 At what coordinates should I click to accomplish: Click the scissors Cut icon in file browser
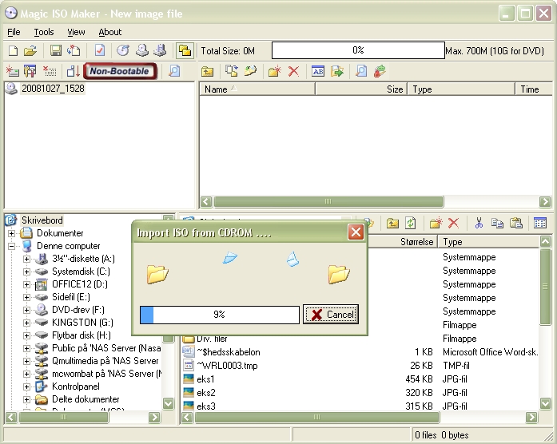(478, 224)
